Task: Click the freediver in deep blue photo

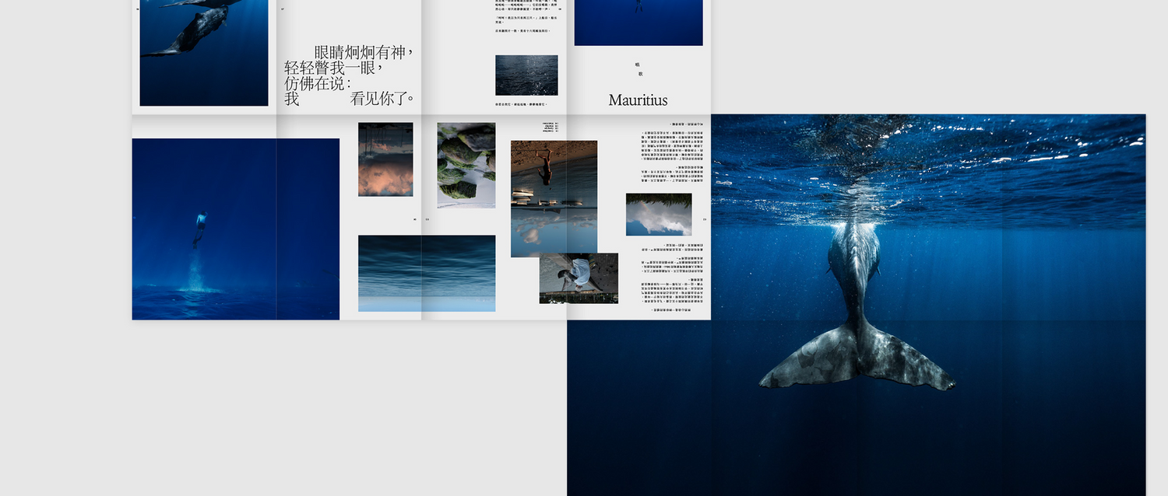Action: (x=235, y=229)
